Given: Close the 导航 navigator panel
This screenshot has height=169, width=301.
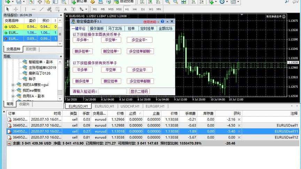Looking at the screenshot, I should click(61, 56).
